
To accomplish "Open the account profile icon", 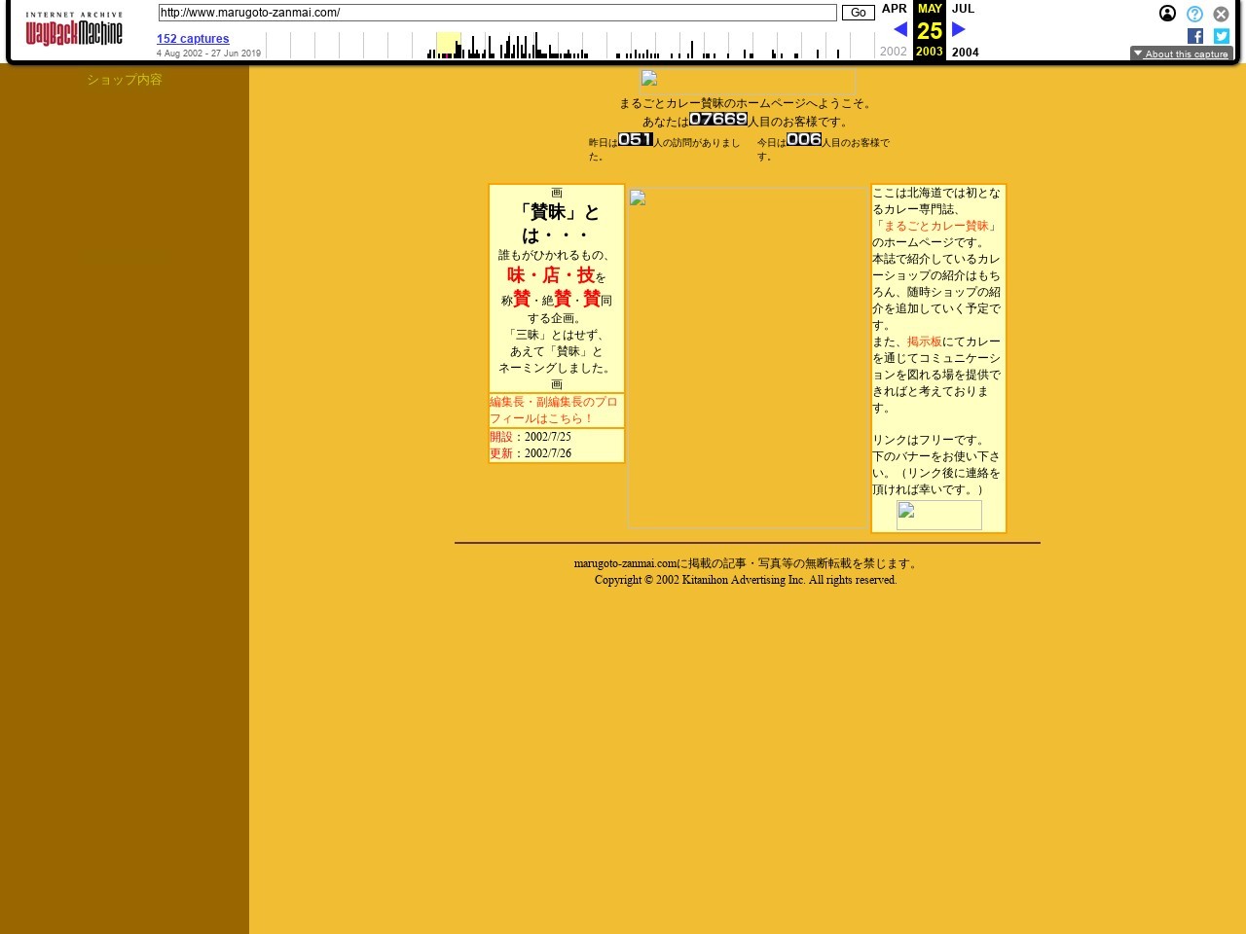I will 1167,14.
